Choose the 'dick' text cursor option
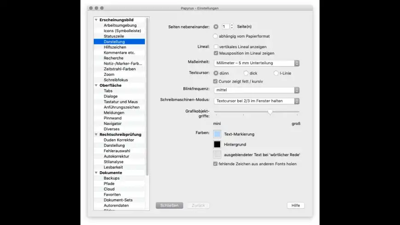 246,73
